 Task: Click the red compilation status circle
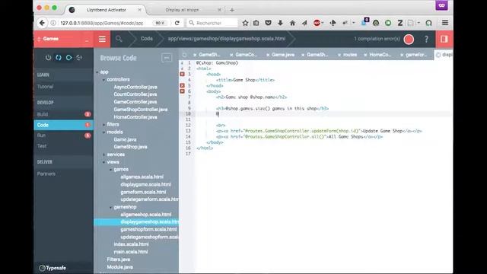pos(409,39)
